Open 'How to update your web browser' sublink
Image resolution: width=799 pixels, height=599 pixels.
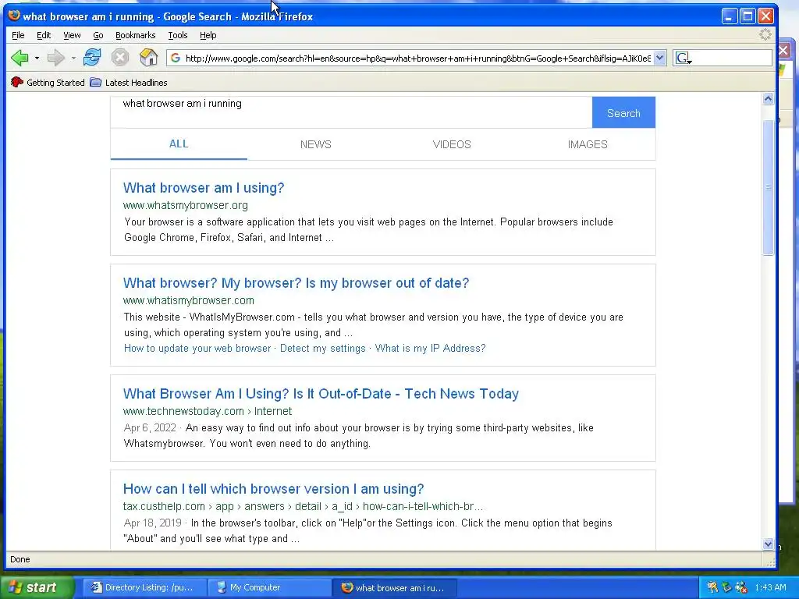pyautogui.click(x=197, y=349)
